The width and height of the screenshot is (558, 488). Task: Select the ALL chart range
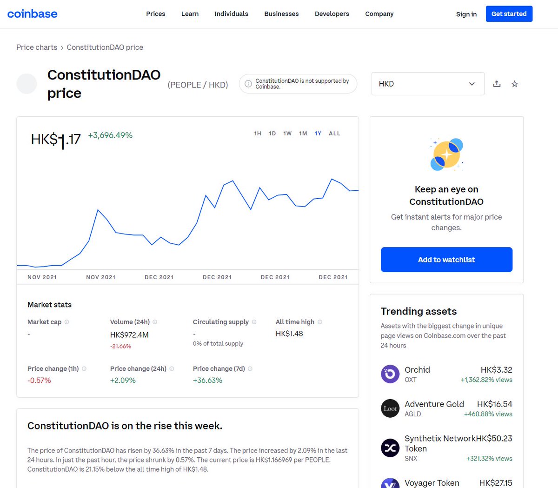pos(334,134)
